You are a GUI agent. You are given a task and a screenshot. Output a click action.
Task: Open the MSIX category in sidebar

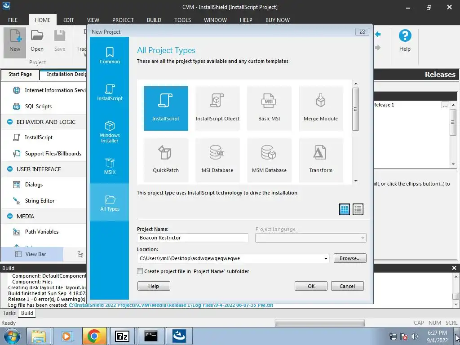tap(110, 166)
